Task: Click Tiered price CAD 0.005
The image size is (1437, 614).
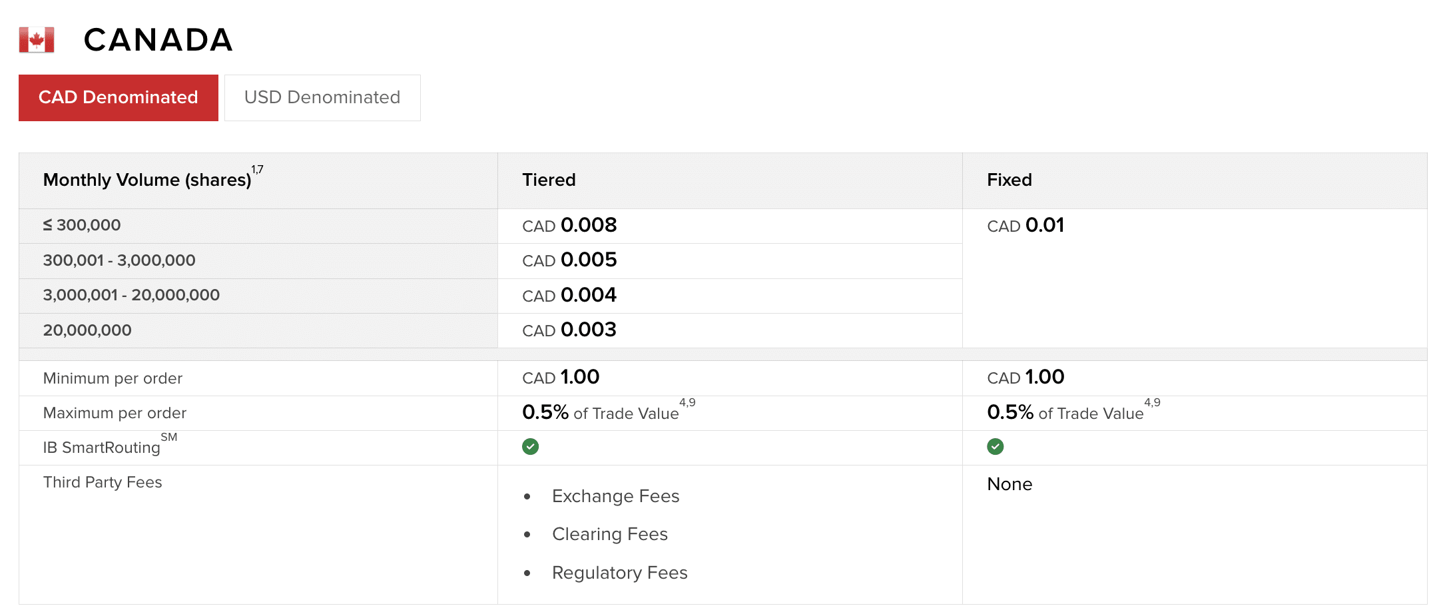Action: pos(569,260)
